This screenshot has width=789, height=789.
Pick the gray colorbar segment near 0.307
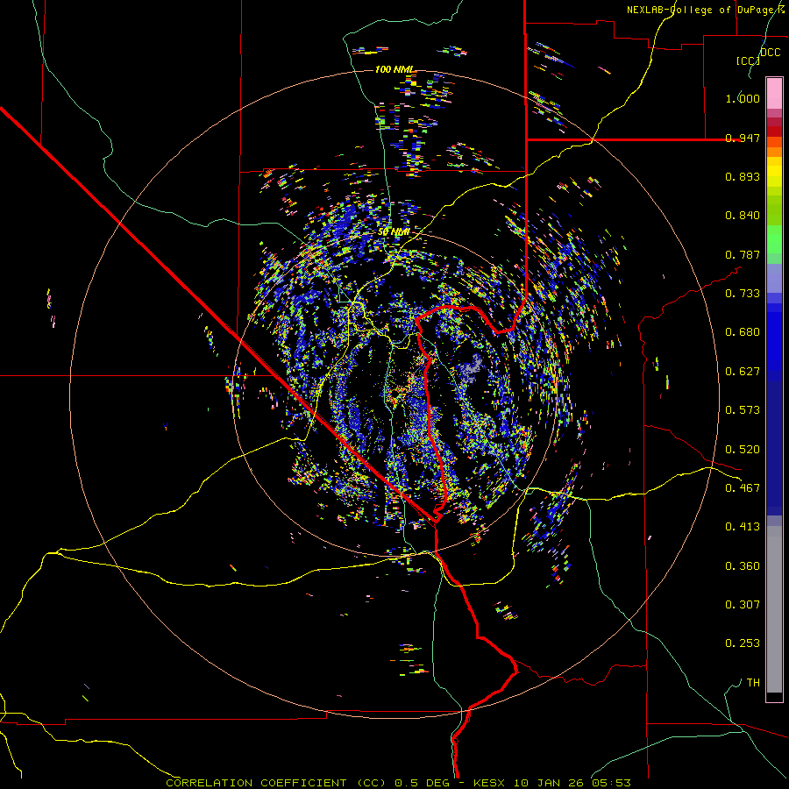coord(774,609)
